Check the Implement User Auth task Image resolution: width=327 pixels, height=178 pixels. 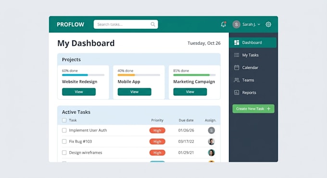tap(64, 131)
